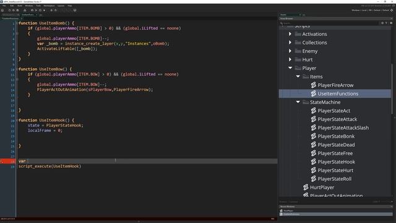Click the StateMachine folder label

point(325,102)
